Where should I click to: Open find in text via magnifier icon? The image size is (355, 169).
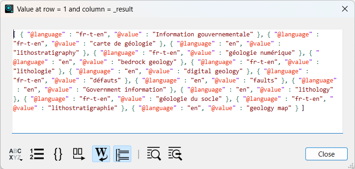pyautogui.click(x=154, y=154)
